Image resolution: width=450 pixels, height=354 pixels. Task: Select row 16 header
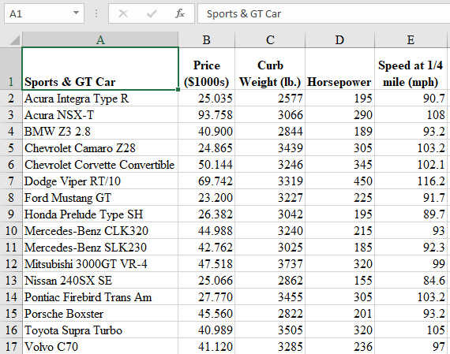click(x=11, y=330)
